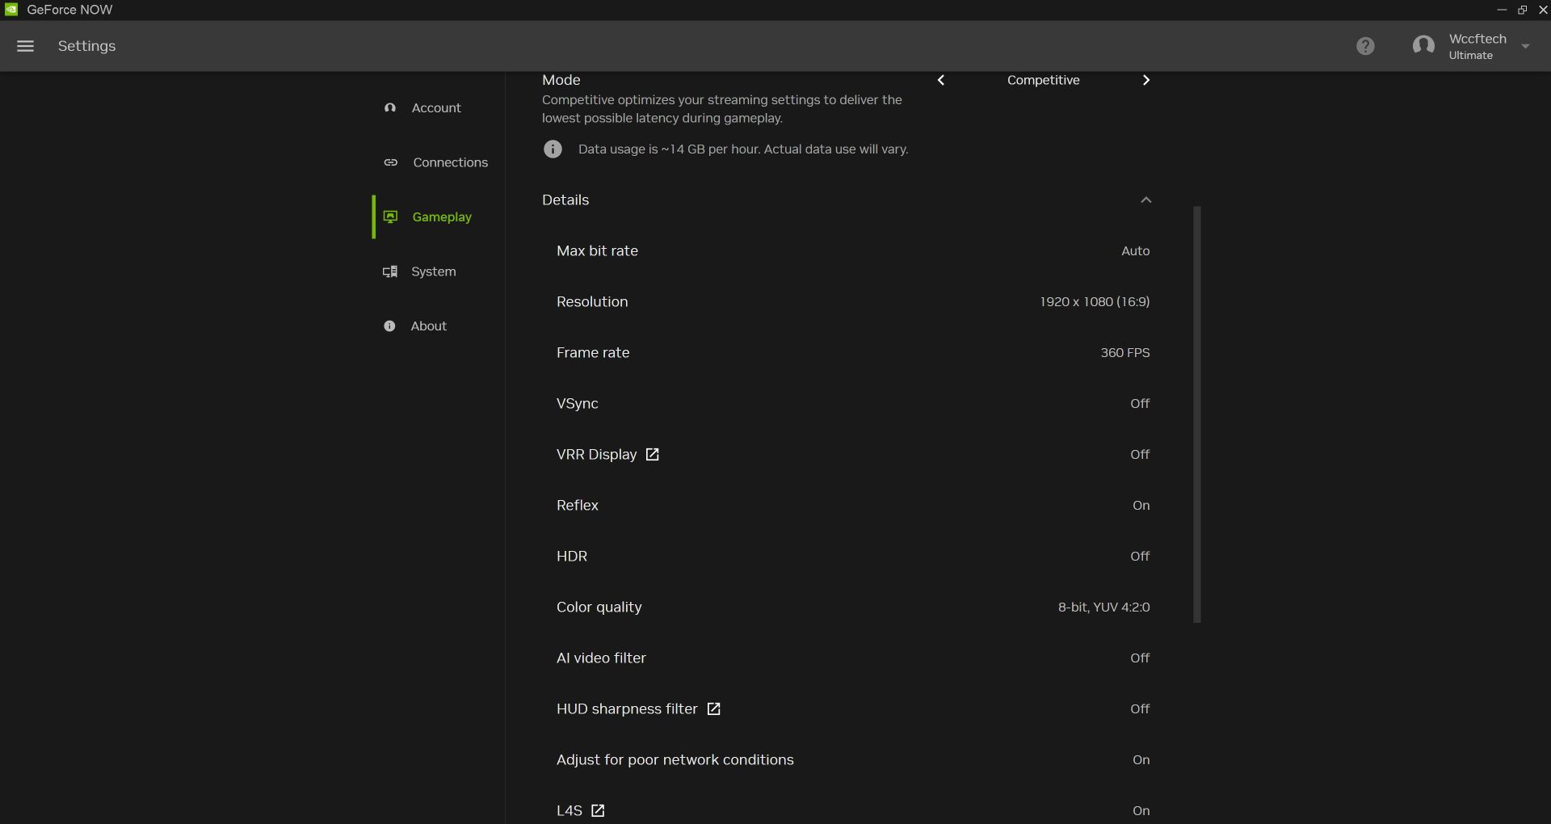Switch to previous streaming mode with left chevron
The width and height of the screenshot is (1551, 824).
point(941,80)
